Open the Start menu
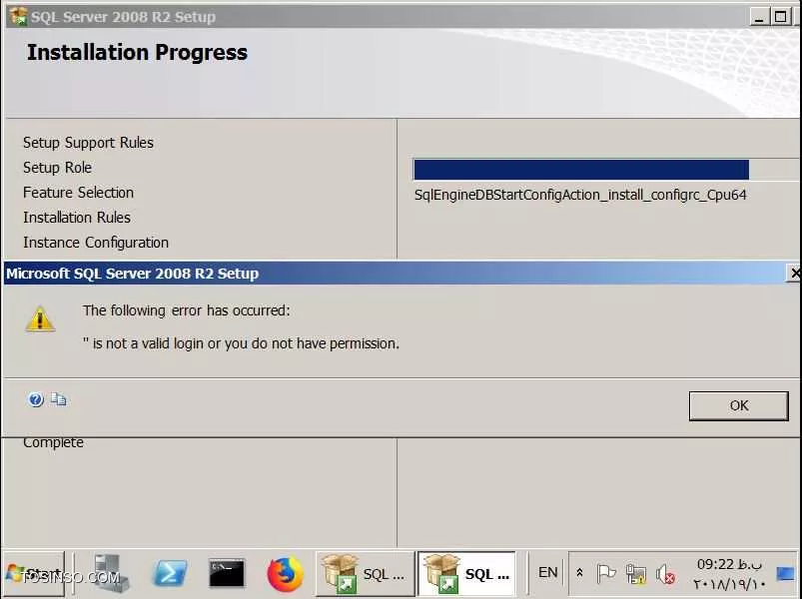 (33, 574)
